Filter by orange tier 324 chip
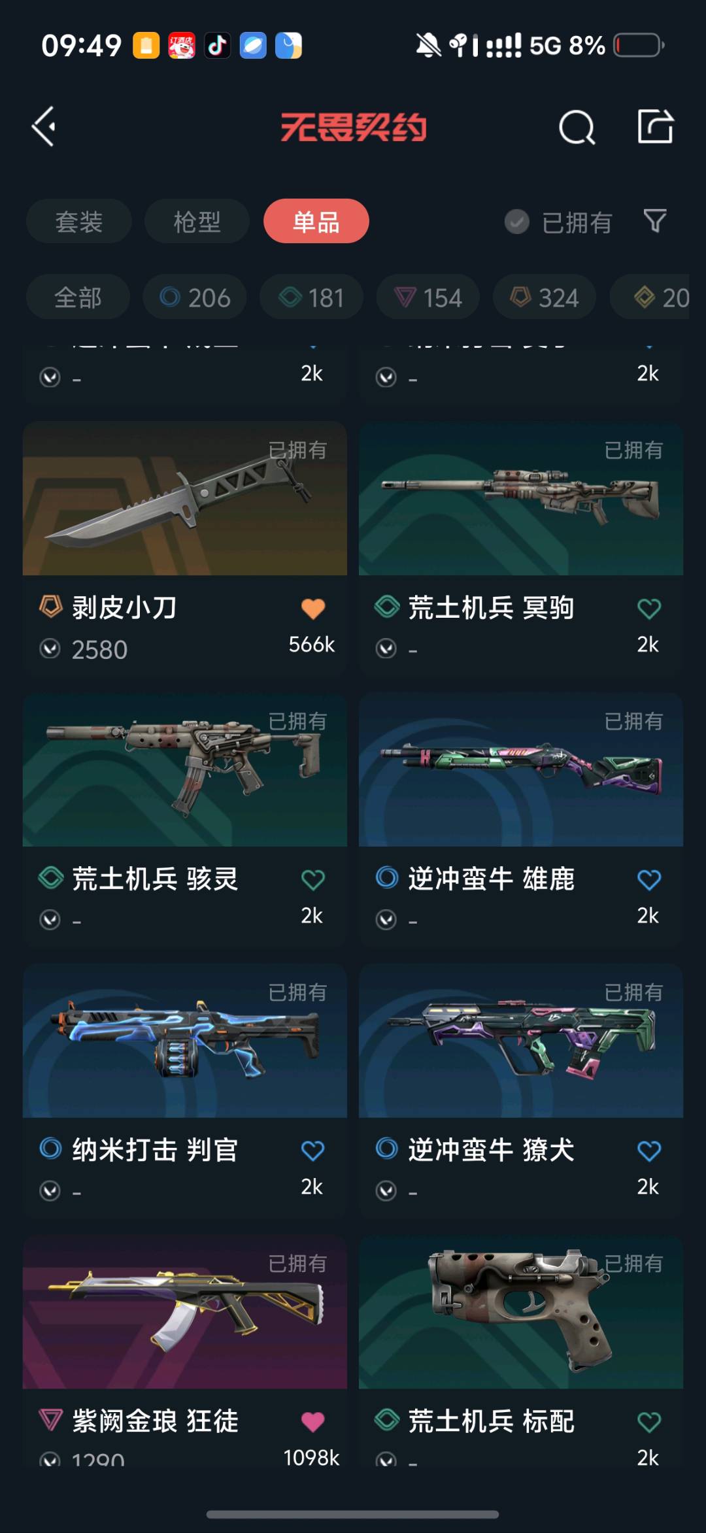706x1533 pixels. (x=545, y=297)
